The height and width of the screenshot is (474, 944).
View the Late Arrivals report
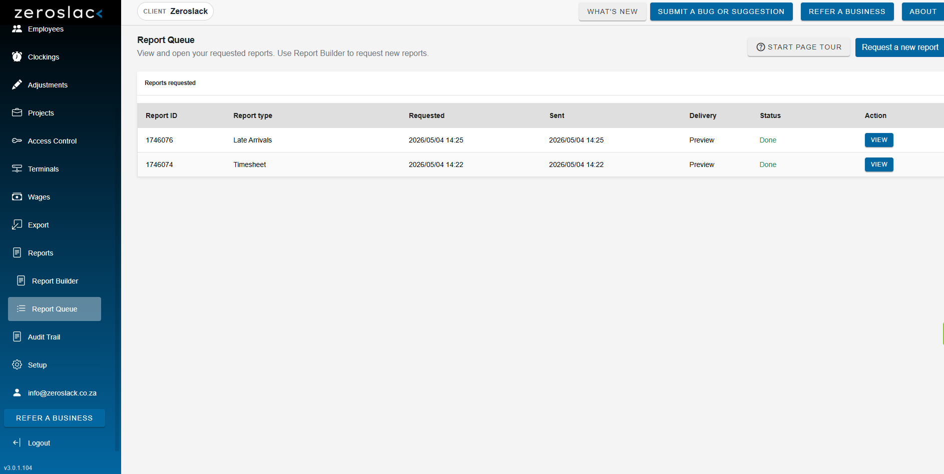coord(879,140)
